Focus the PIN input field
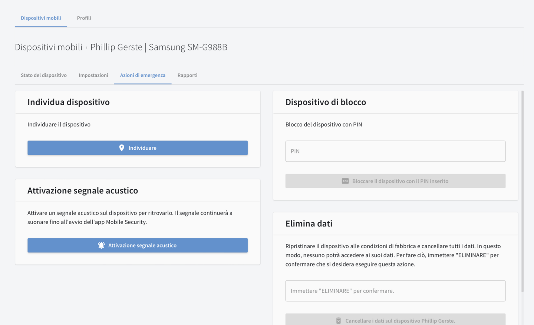This screenshot has width=534, height=325. 395,151
